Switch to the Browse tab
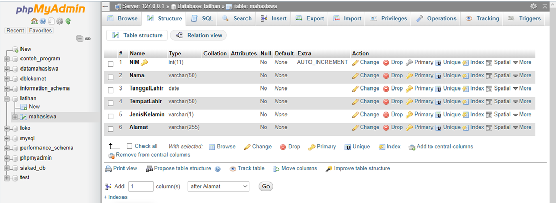Viewport: 556px width, 203px height. (122, 19)
